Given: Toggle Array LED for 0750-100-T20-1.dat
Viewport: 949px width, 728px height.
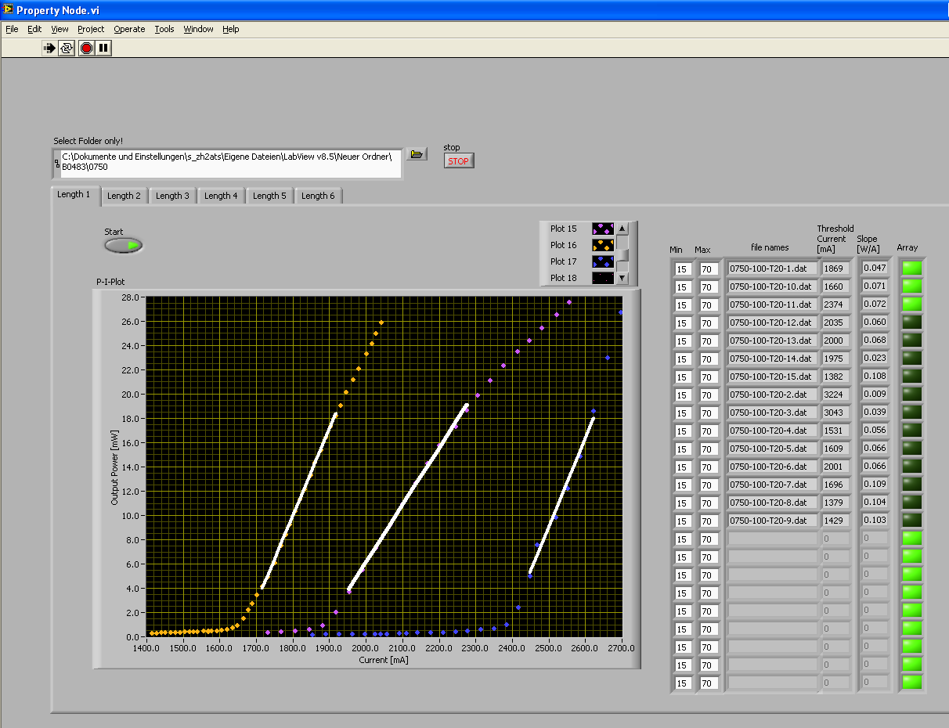Looking at the screenshot, I should (912, 268).
